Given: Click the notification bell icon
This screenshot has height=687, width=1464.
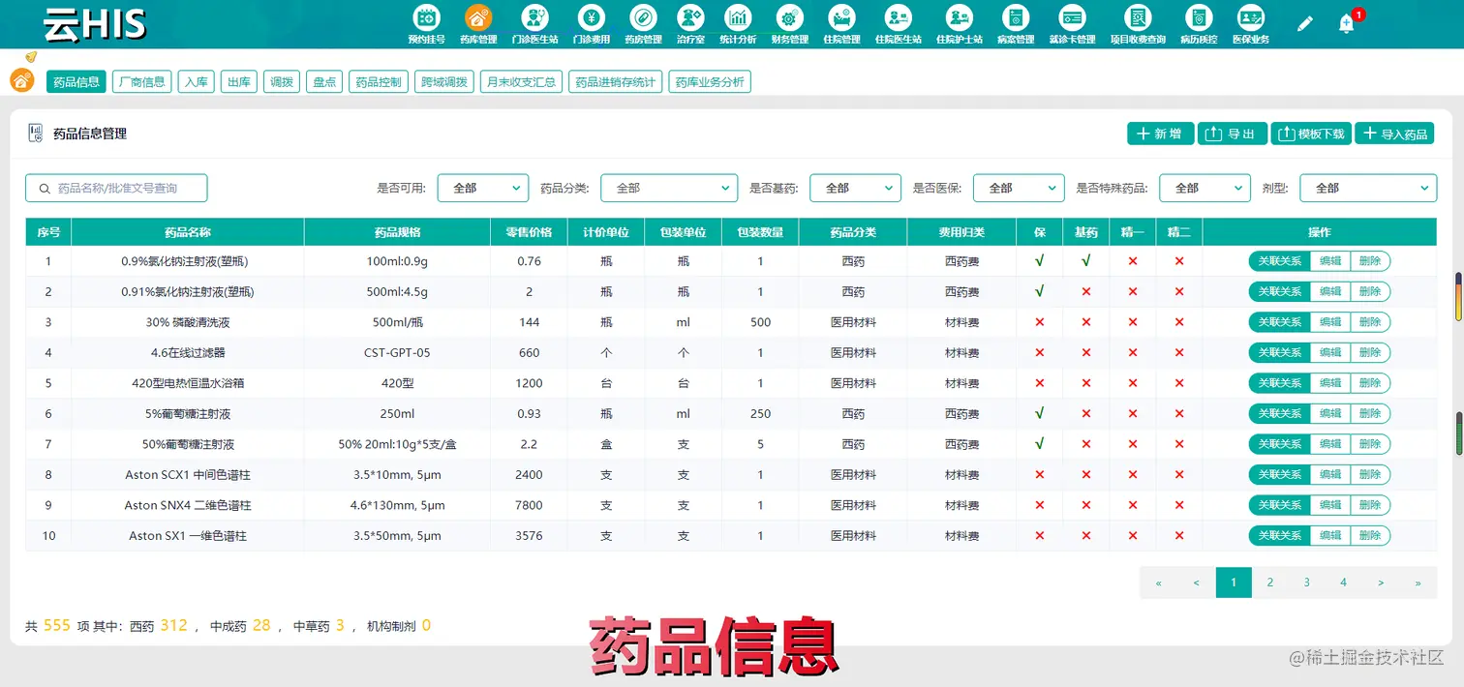Looking at the screenshot, I should click(1347, 21).
